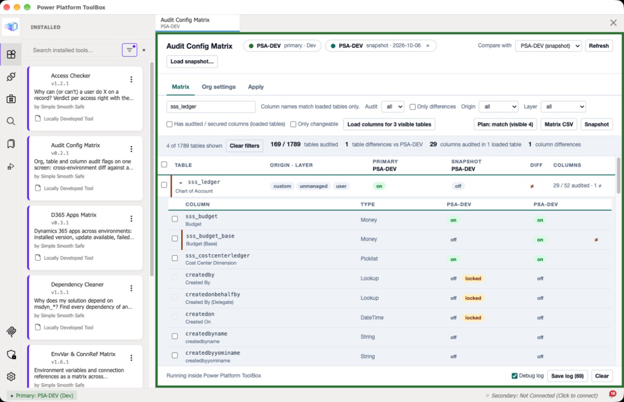Open the Compare with dropdown
This screenshot has width=624, height=402.
548,46
